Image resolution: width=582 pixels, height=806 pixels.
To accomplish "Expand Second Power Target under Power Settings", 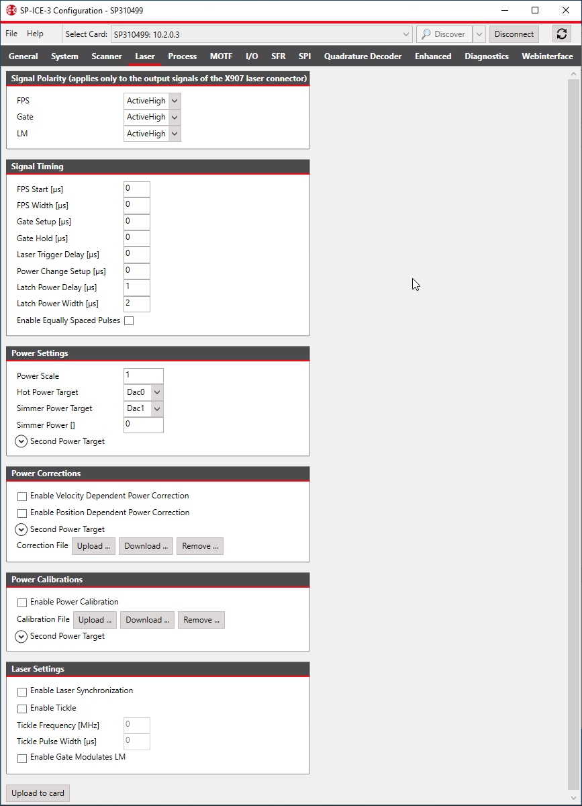I will point(21,441).
